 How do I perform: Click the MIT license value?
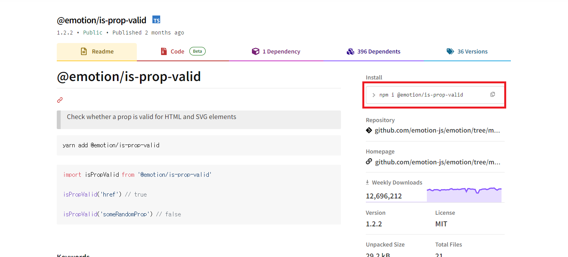(441, 224)
